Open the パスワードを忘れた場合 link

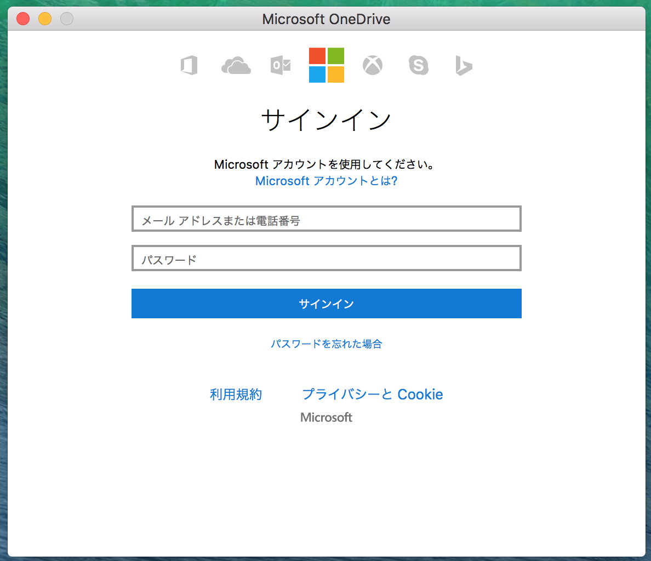327,344
